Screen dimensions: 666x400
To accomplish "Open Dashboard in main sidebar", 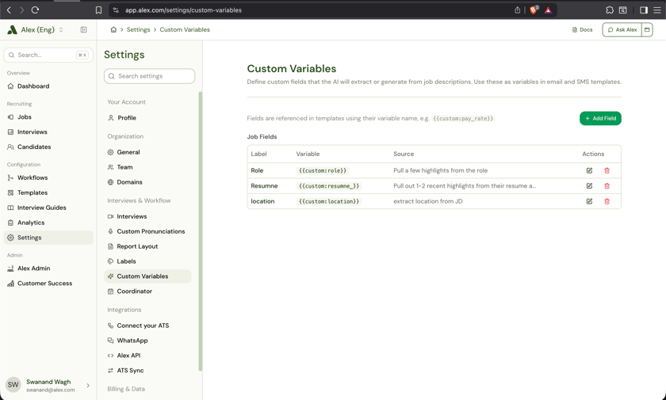I will (x=48, y=86).
